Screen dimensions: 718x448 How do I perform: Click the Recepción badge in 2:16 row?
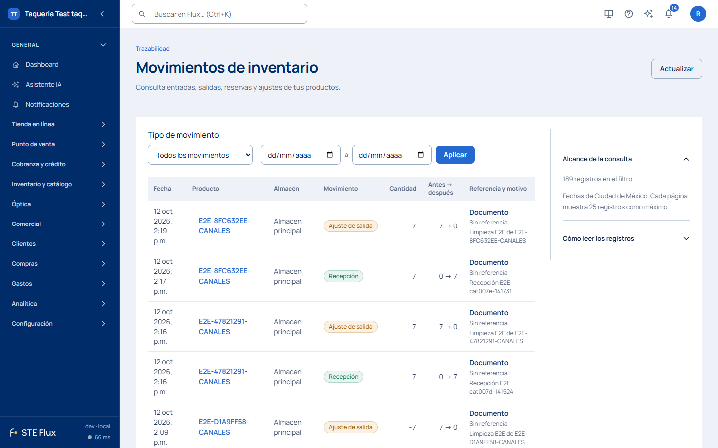pos(344,377)
